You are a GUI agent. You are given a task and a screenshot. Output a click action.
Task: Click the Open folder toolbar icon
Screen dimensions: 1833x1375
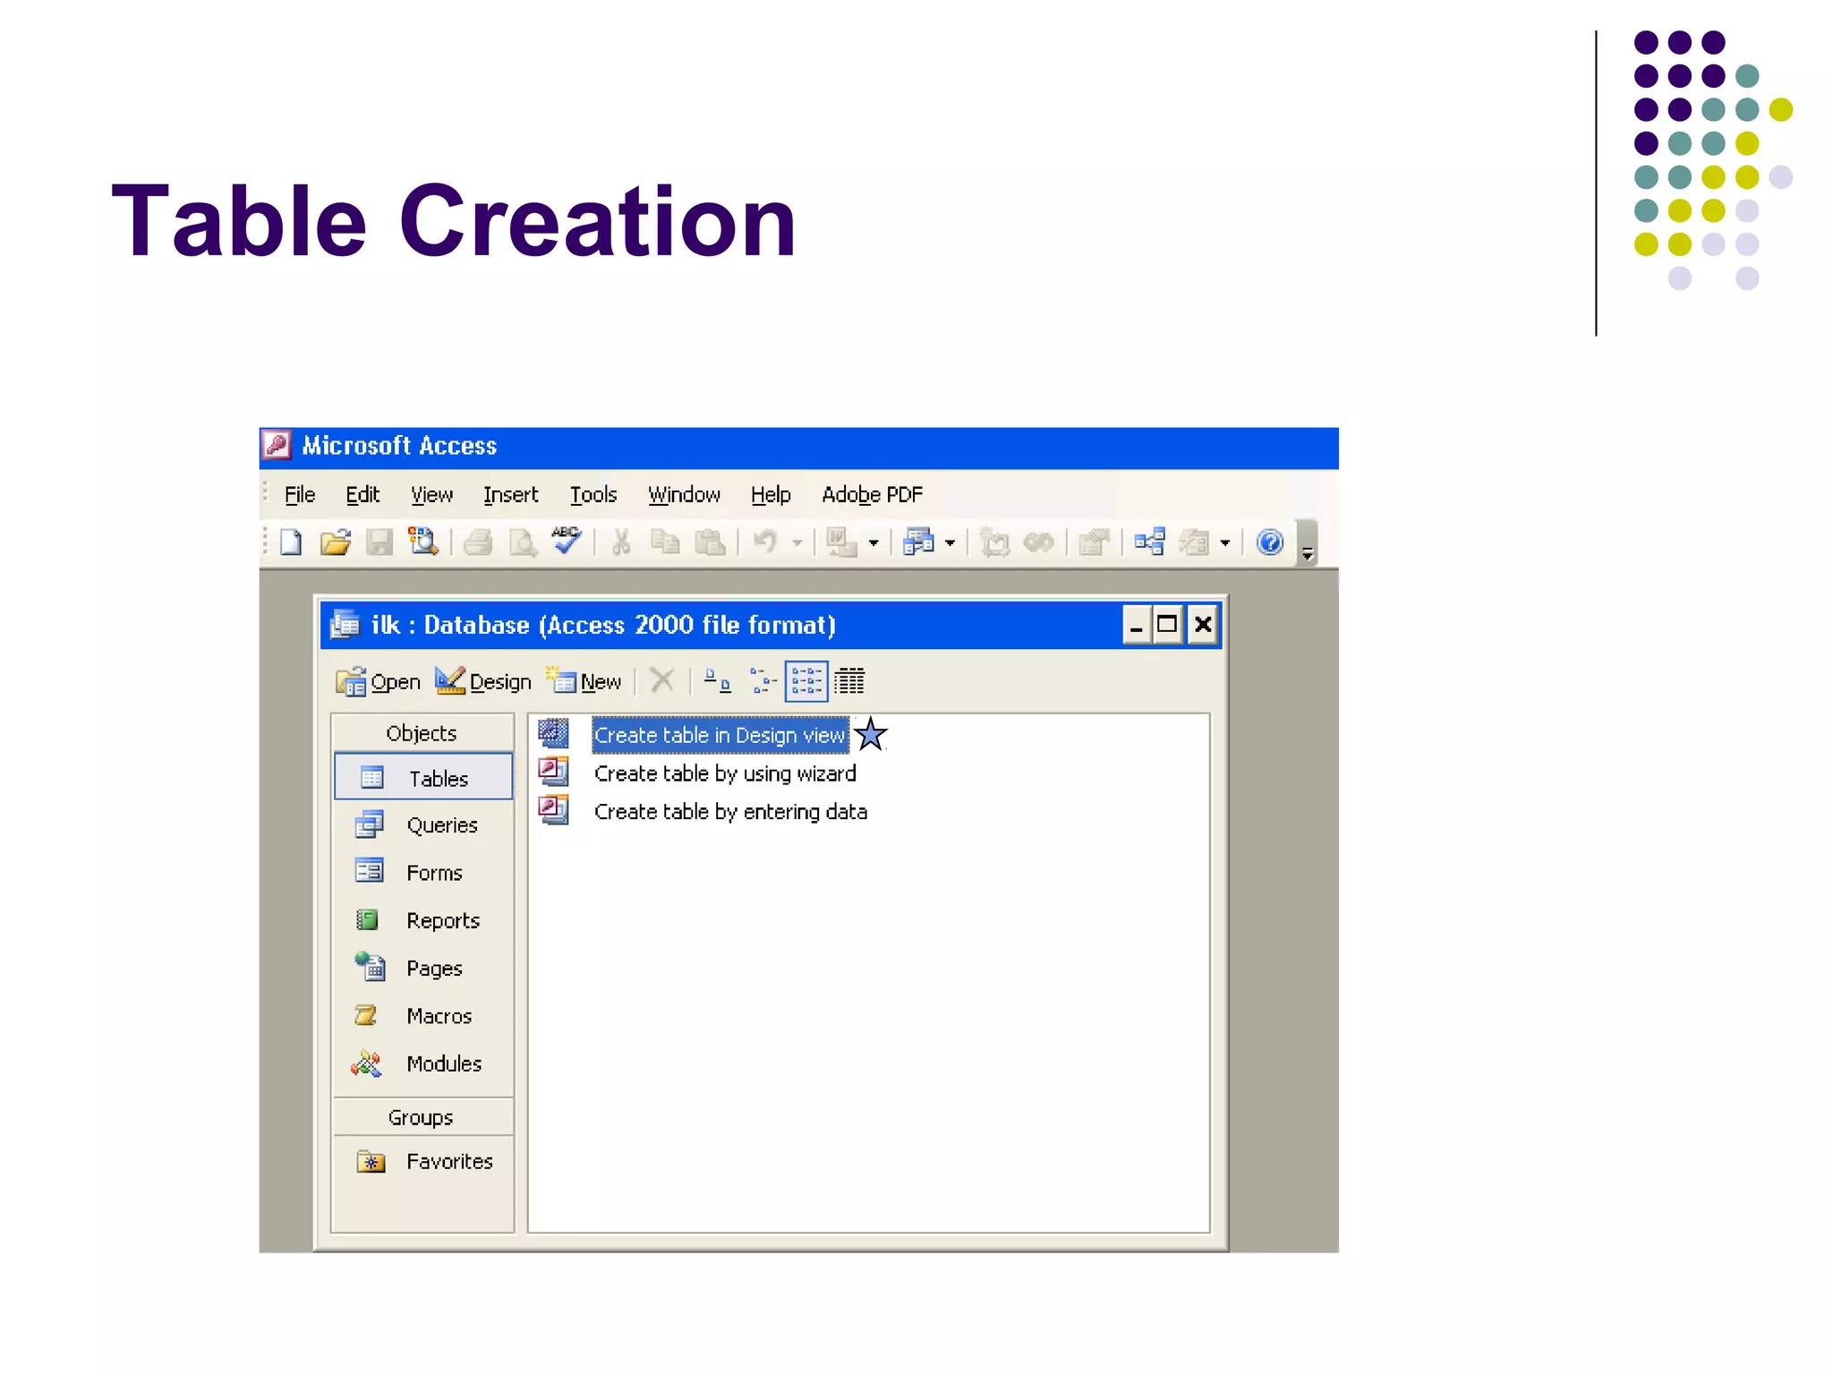pyautogui.click(x=336, y=542)
